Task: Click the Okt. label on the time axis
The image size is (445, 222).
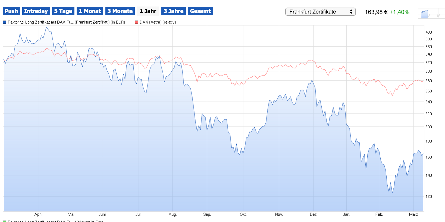Action: (x=243, y=214)
